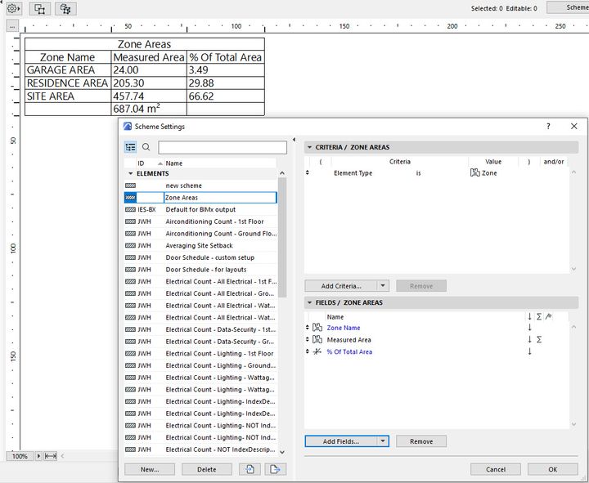
Task: Click the fit width icon beside zoom percentage
Action: (51, 456)
